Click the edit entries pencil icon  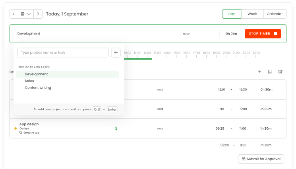pos(281,72)
